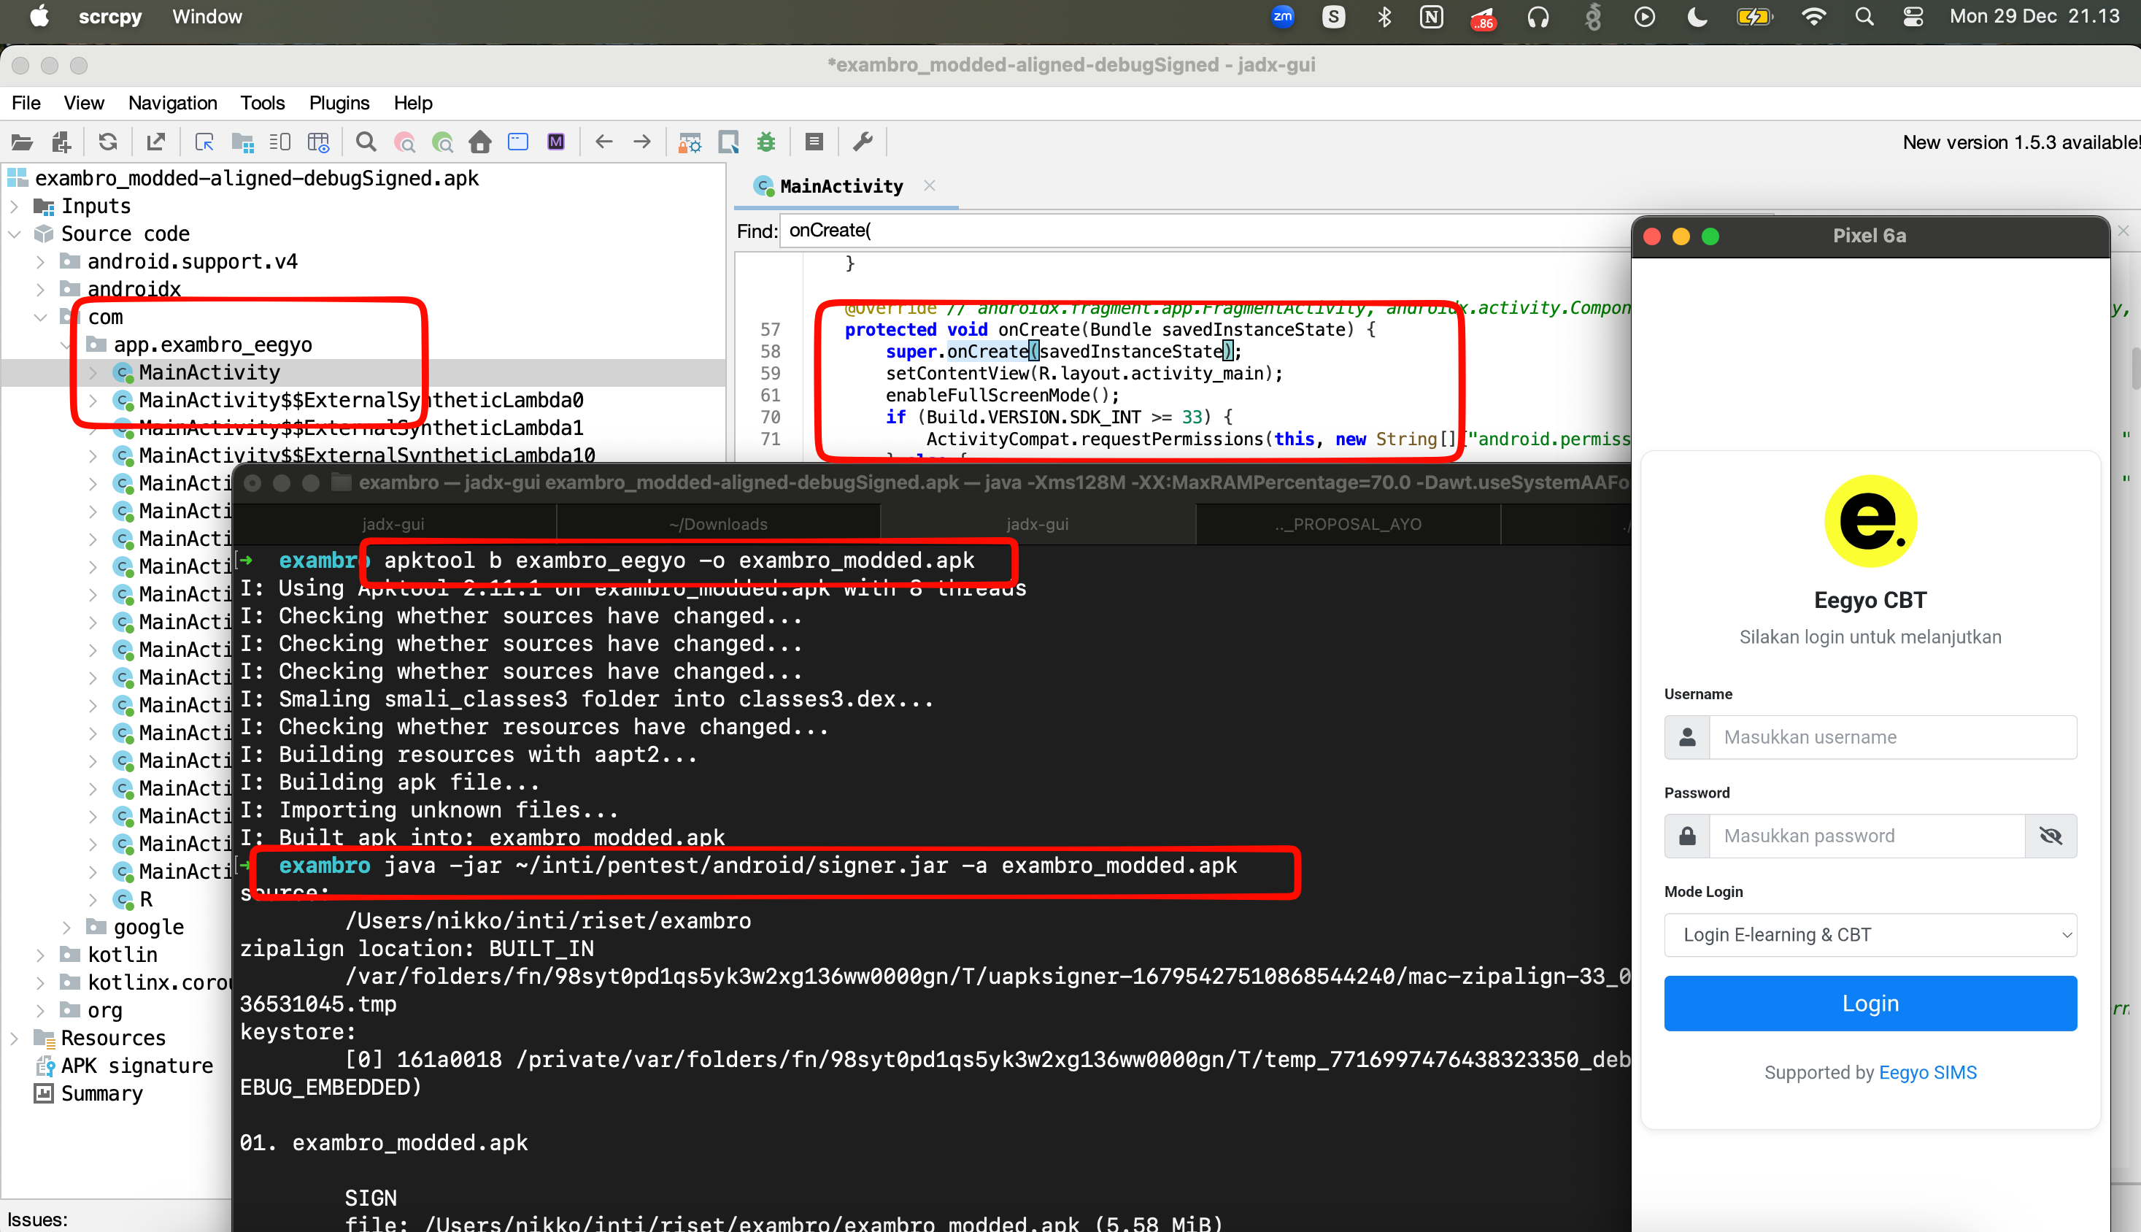This screenshot has width=2141, height=1232.
Task: Click the Open file folder icon
Action: (22, 142)
